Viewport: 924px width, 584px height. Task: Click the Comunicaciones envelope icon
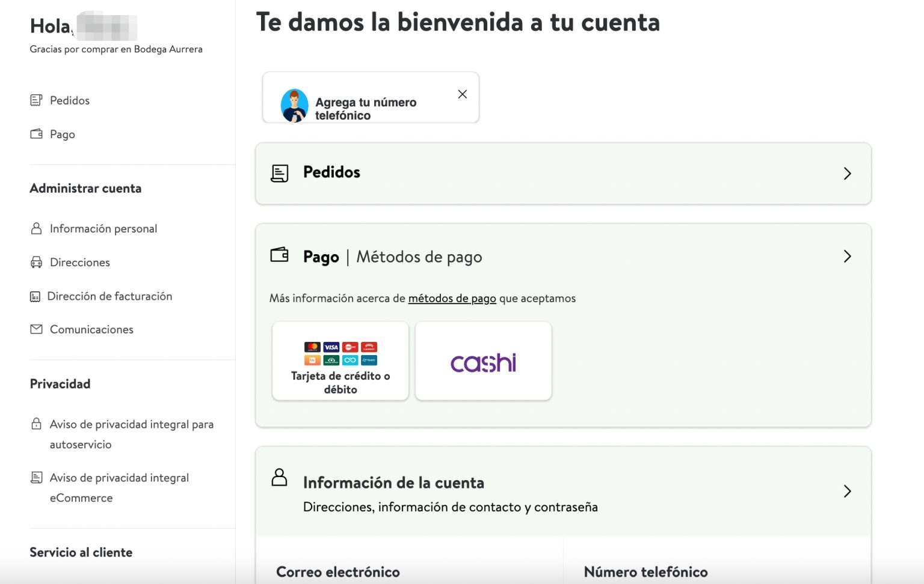(35, 329)
